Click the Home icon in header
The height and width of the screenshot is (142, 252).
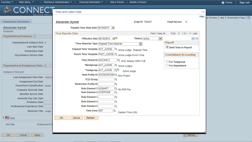pos(223,2)
